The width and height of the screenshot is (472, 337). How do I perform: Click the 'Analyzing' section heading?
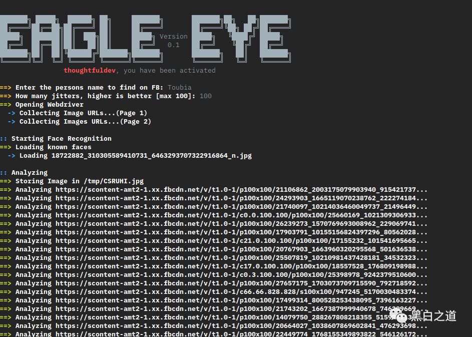[x=30, y=173]
